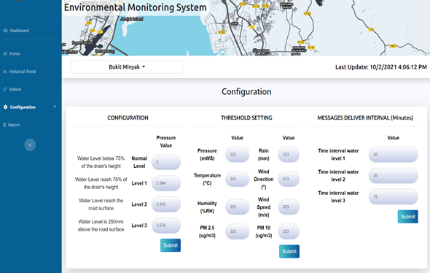Submit the Threshold Setting form
The height and width of the screenshot is (273, 430).
289,251
